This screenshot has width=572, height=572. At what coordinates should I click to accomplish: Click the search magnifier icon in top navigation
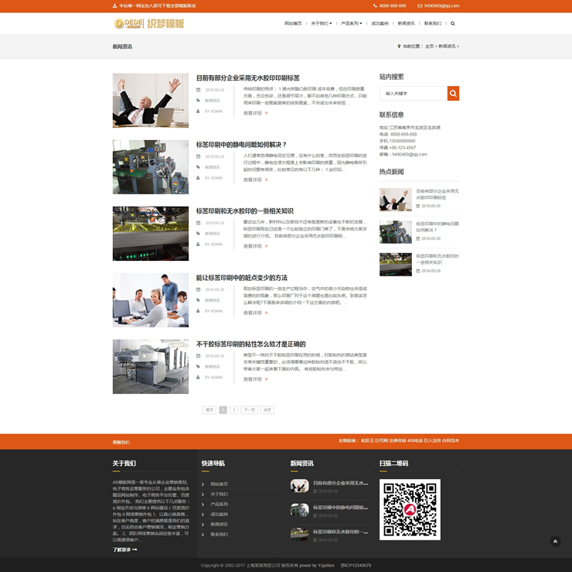tap(453, 23)
